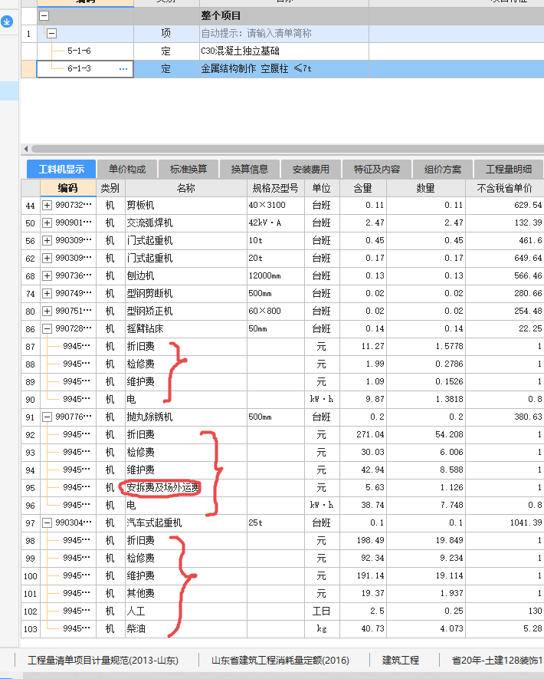Collapse the 摇臂钻床 row 86
This screenshot has width=544, height=679.
coord(47,328)
